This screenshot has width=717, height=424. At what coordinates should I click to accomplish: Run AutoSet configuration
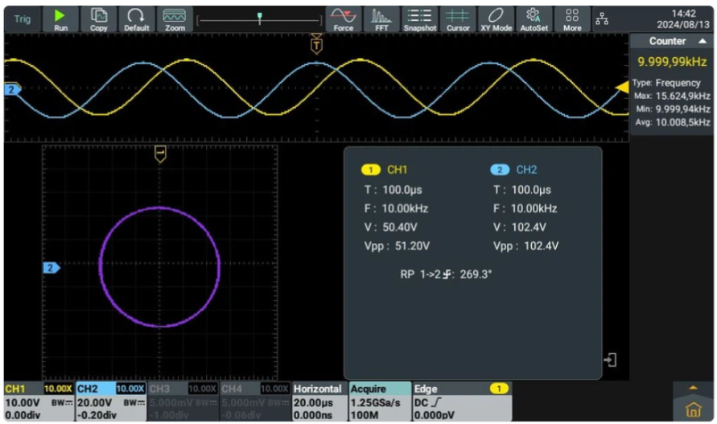coord(533,19)
